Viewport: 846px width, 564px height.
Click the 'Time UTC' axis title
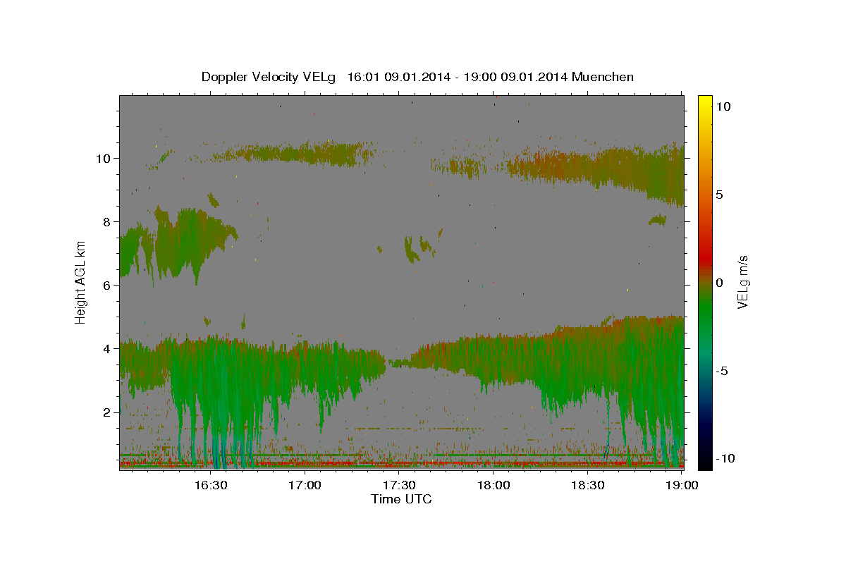click(401, 499)
